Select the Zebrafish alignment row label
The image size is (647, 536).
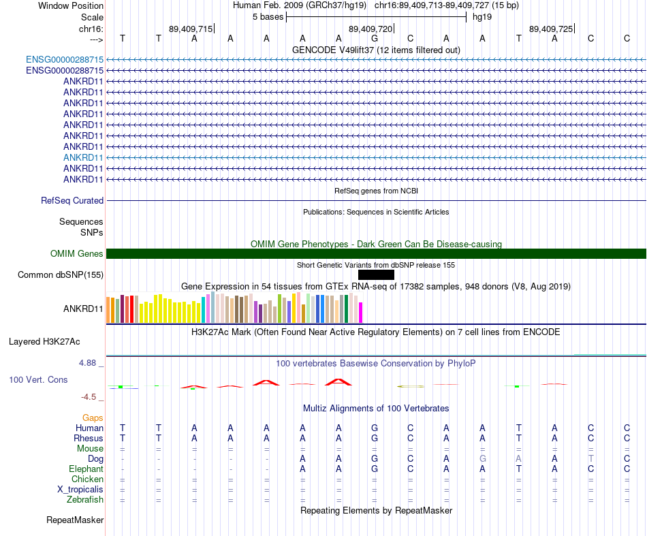pyautogui.click(x=85, y=500)
